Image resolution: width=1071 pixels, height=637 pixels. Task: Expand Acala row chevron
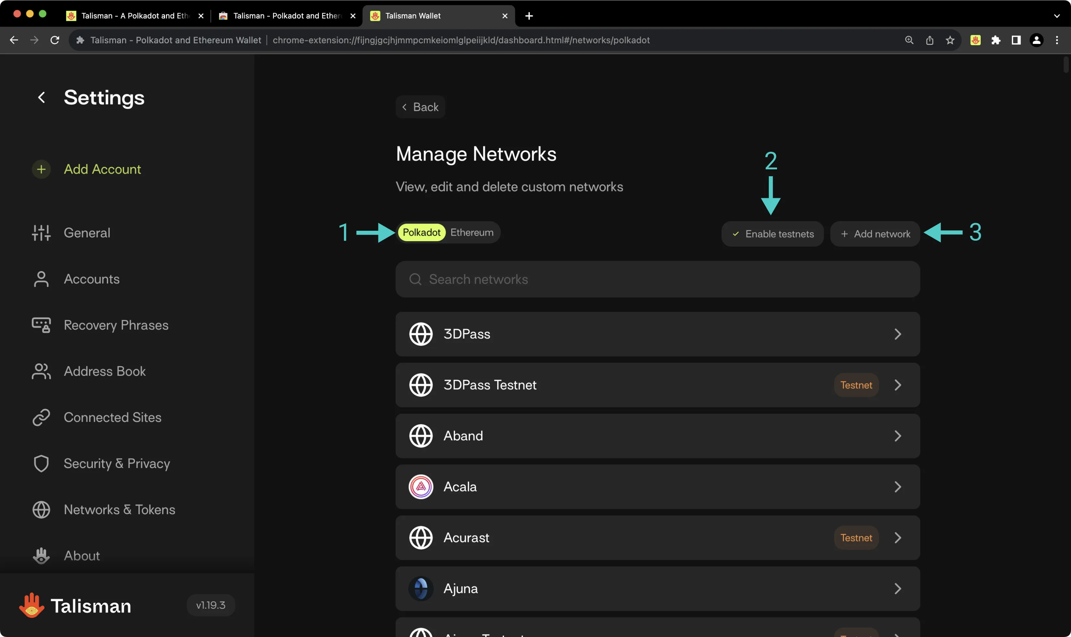898,487
